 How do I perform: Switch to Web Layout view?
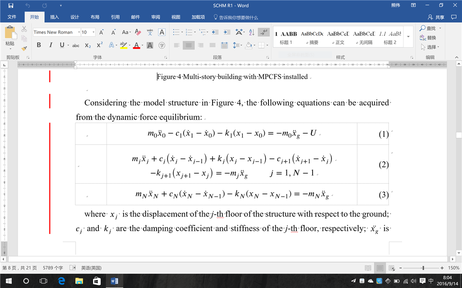(x=392, y=268)
